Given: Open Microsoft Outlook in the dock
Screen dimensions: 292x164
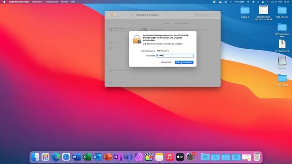Looking at the screenshot, I should tap(97, 157).
